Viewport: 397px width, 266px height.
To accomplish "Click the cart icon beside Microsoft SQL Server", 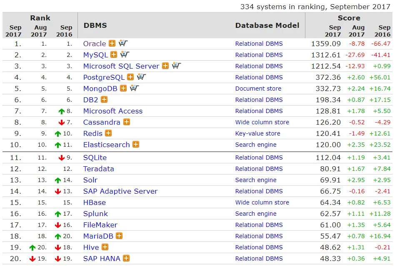I will tap(176, 65).
